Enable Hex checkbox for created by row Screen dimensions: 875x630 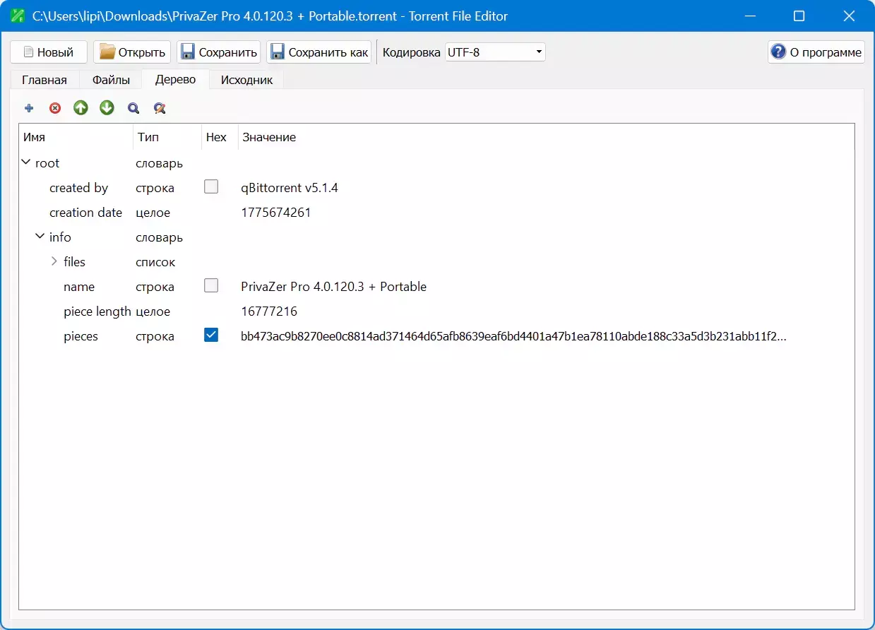pyautogui.click(x=211, y=187)
